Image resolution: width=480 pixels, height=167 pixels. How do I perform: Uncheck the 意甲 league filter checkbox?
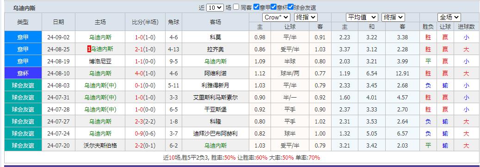pos(257,7)
